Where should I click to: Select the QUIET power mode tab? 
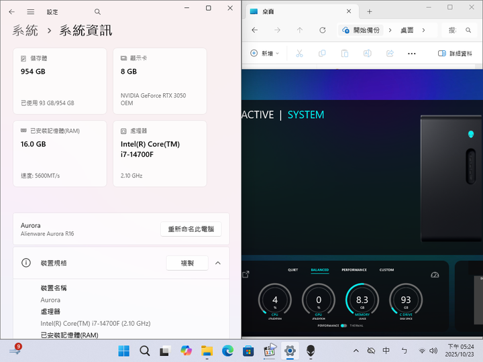tap(292, 269)
